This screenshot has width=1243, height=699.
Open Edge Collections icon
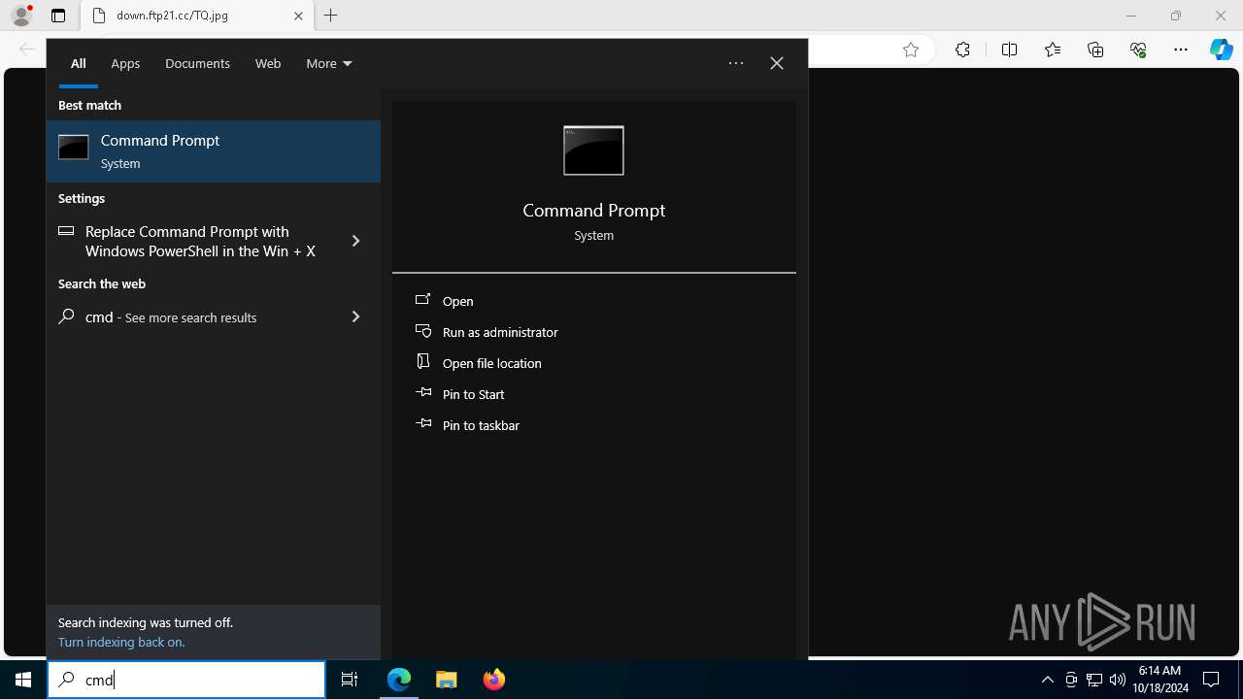(x=1095, y=50)
